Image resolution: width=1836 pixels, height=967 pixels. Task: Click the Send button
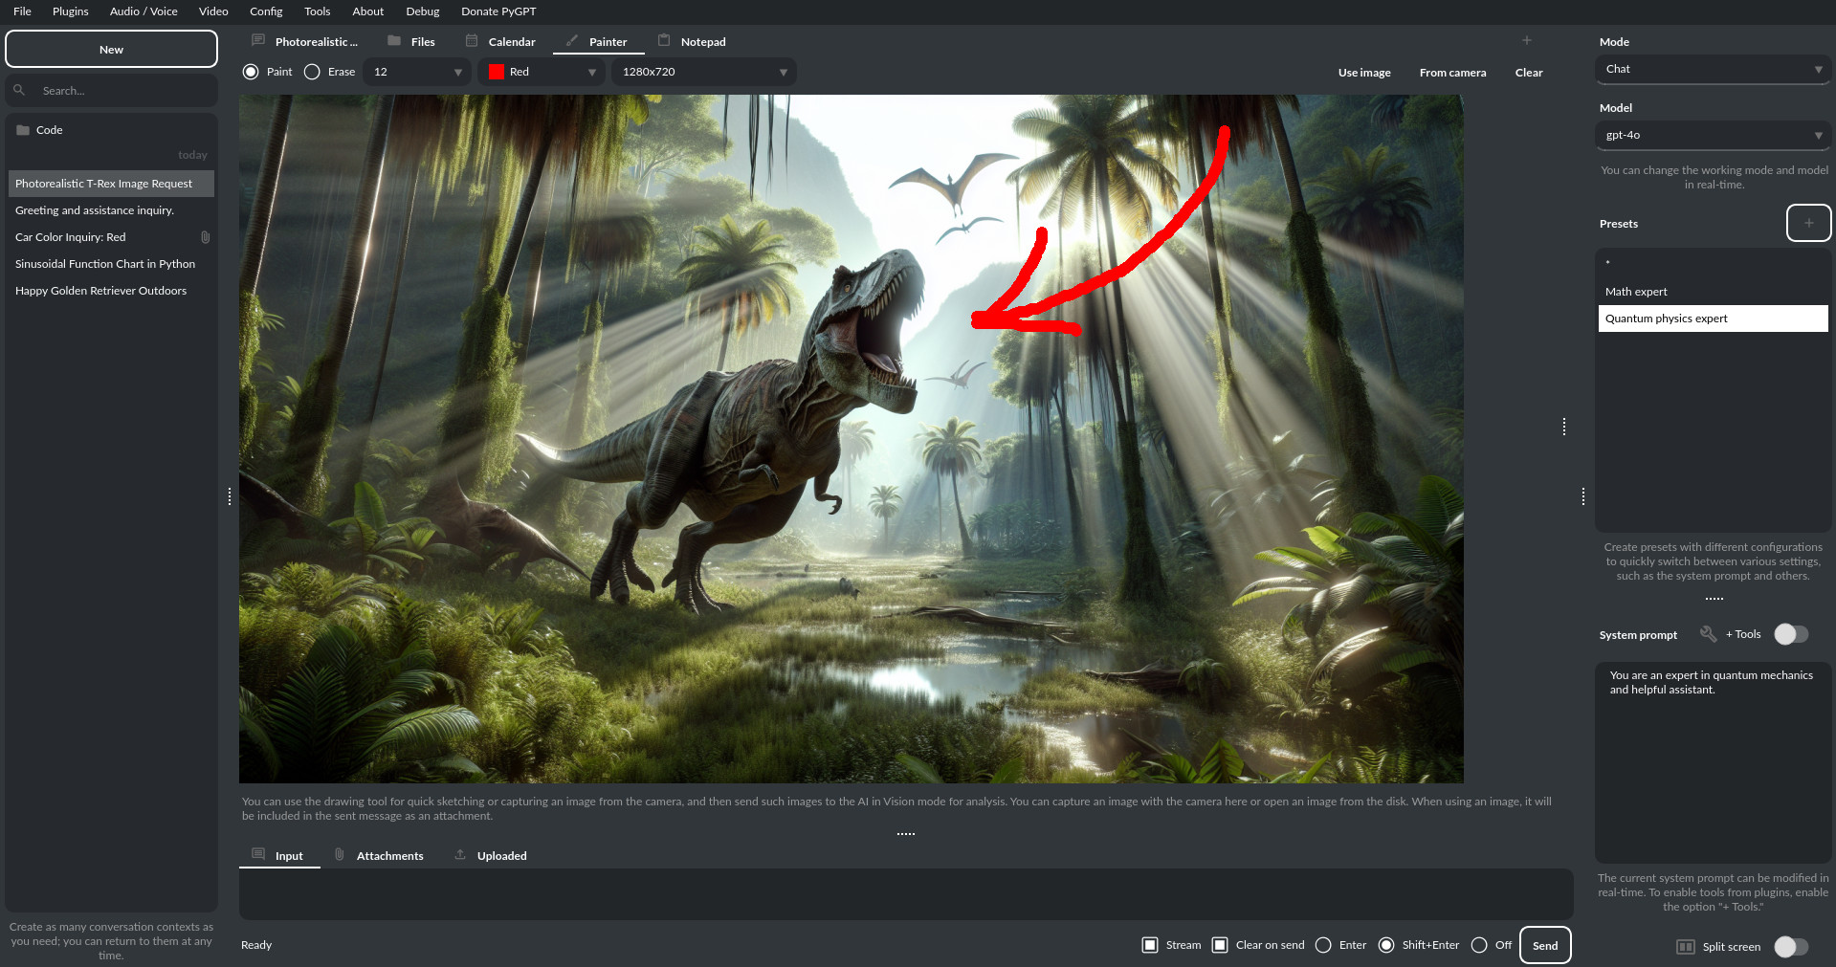pos(1544,945)
